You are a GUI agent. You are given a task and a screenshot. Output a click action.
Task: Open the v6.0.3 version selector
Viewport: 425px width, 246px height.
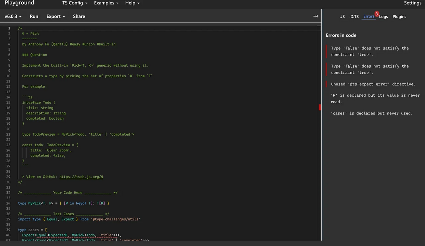[13, 16]
